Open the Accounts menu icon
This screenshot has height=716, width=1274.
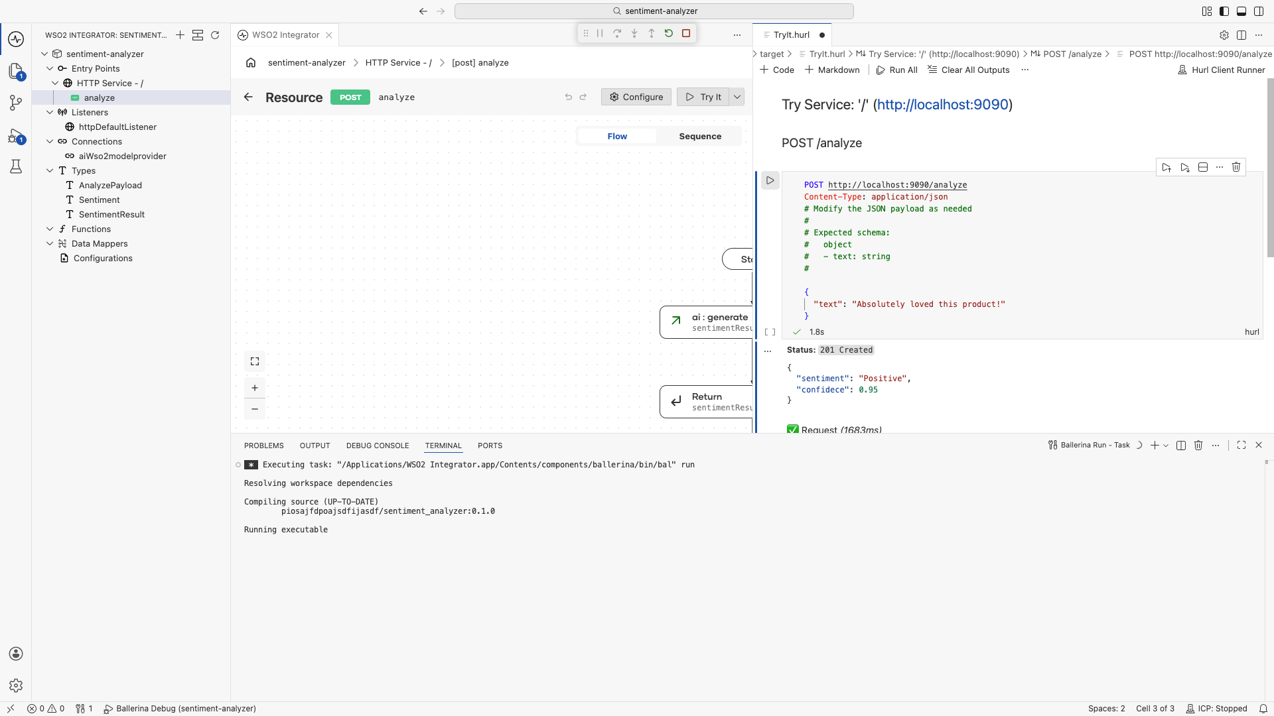(x=16, y=654)
